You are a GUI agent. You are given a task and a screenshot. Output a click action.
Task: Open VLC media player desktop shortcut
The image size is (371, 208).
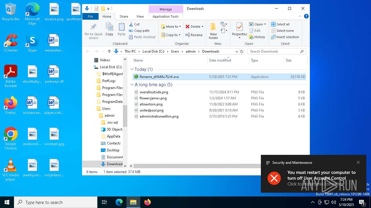click(x=11, y=170)
